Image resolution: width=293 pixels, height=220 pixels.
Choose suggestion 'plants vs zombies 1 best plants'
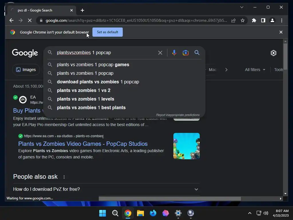tap(124, 108)
